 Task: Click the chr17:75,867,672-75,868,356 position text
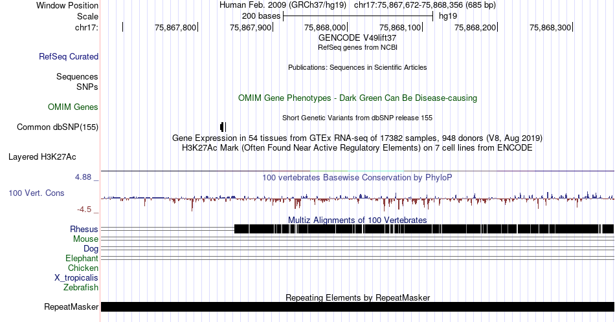click(x=425, y=5)
